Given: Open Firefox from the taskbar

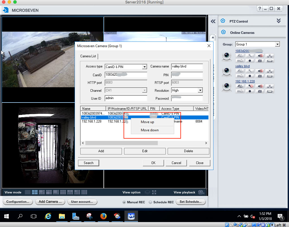Looking at the screenshot, I should [x=103, y=216].
